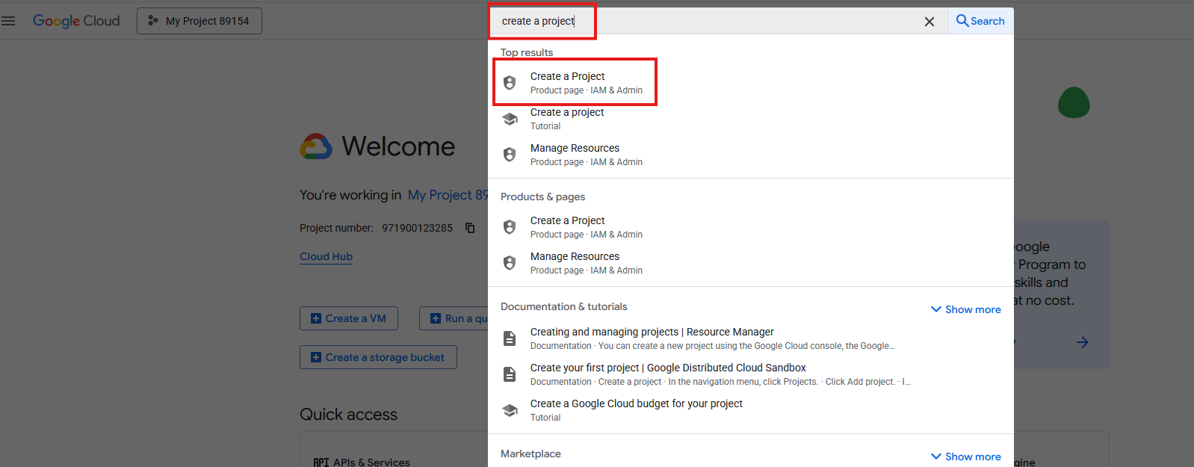Click the Cloud logo beside Welcome
1194x467 pixels.
316,146
